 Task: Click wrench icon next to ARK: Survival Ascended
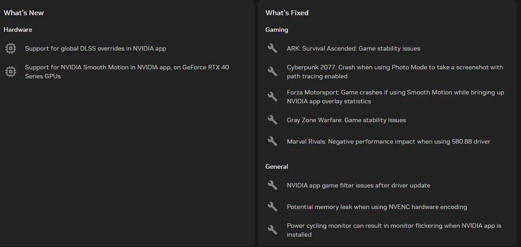(x=272, y=48)
